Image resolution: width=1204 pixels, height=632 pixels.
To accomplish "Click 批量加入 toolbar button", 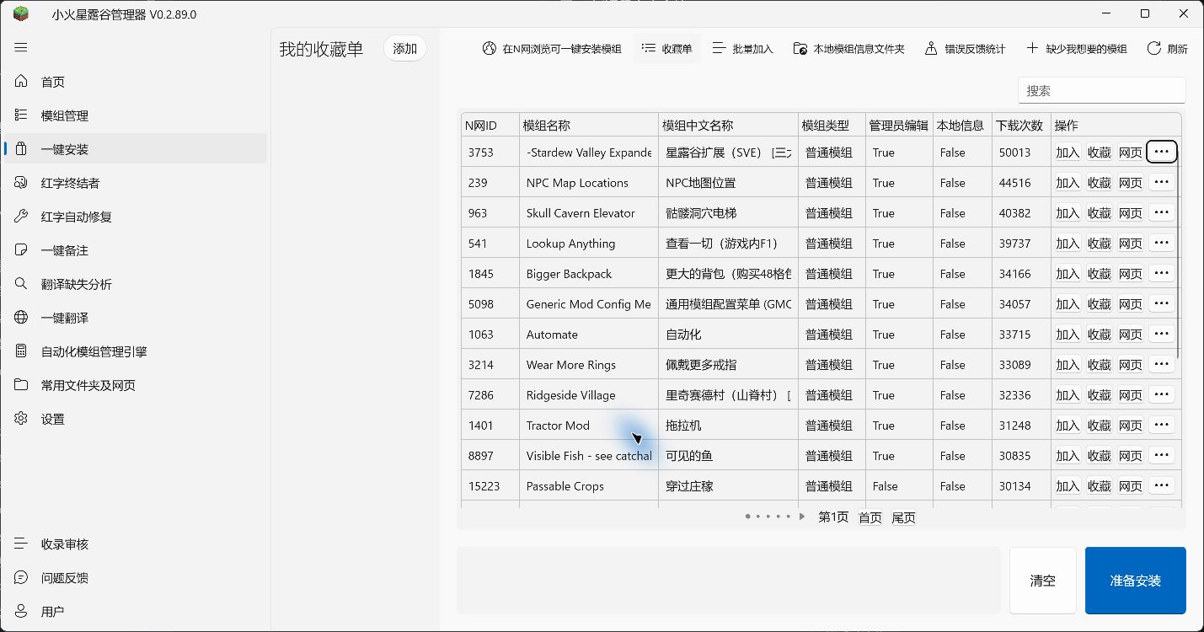I will pyautogui.click(x=742, y=49).
